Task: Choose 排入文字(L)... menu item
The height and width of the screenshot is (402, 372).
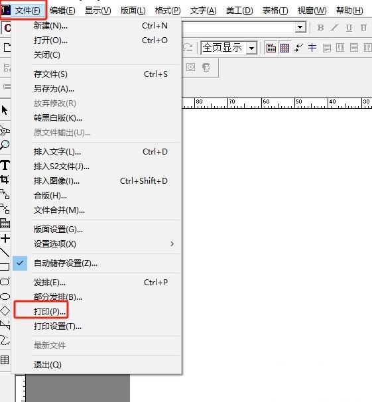Action: [97, 152]
